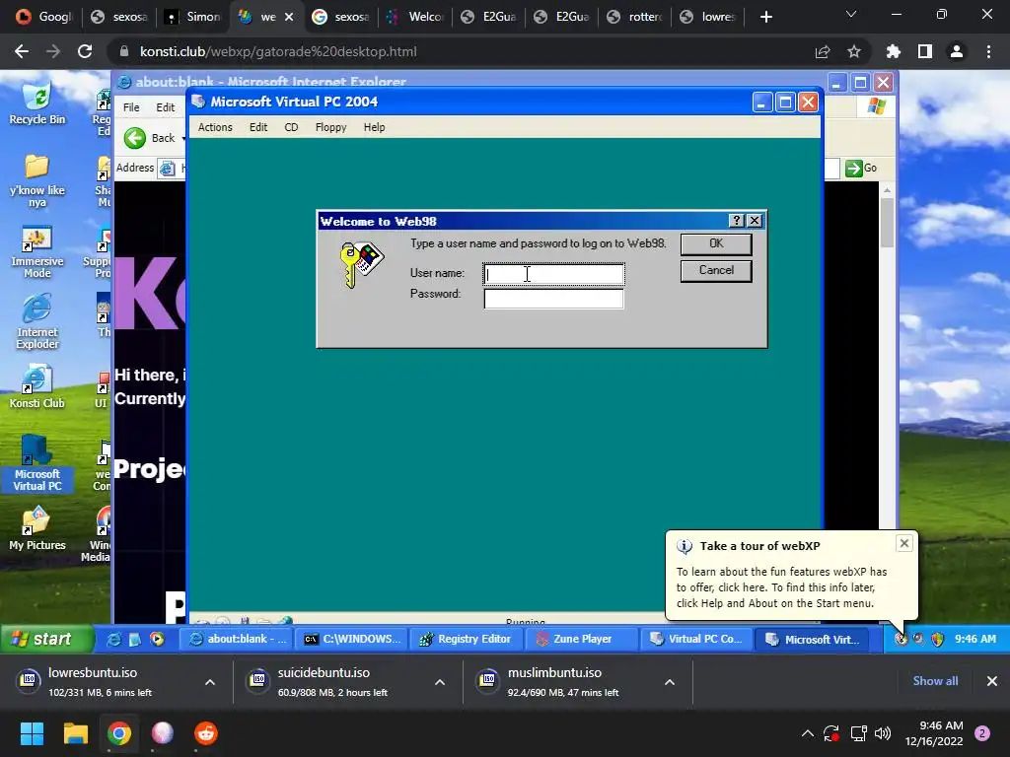Reload the page in Chrome
Image resolution: width=1010 pixels, height=757 pixels.
[85, 51]
